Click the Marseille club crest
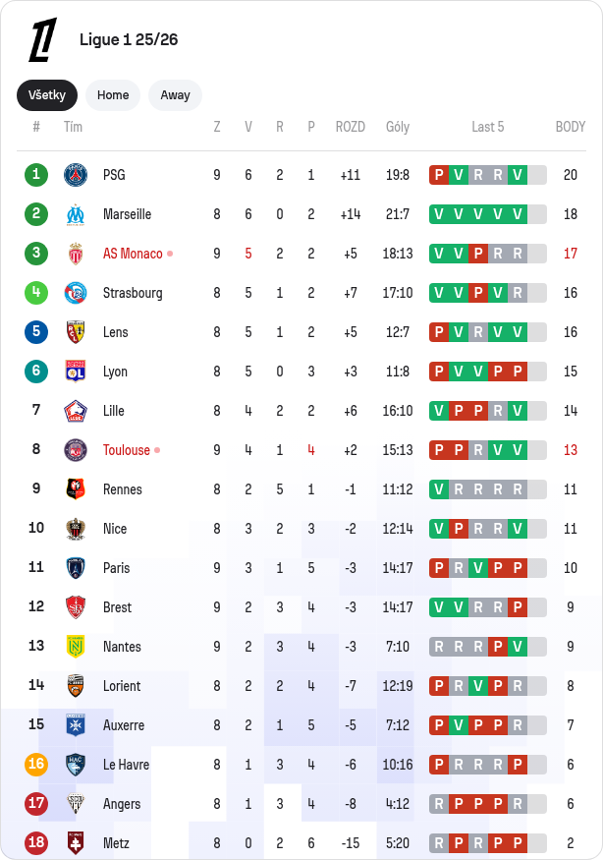 tap(76, 214)
